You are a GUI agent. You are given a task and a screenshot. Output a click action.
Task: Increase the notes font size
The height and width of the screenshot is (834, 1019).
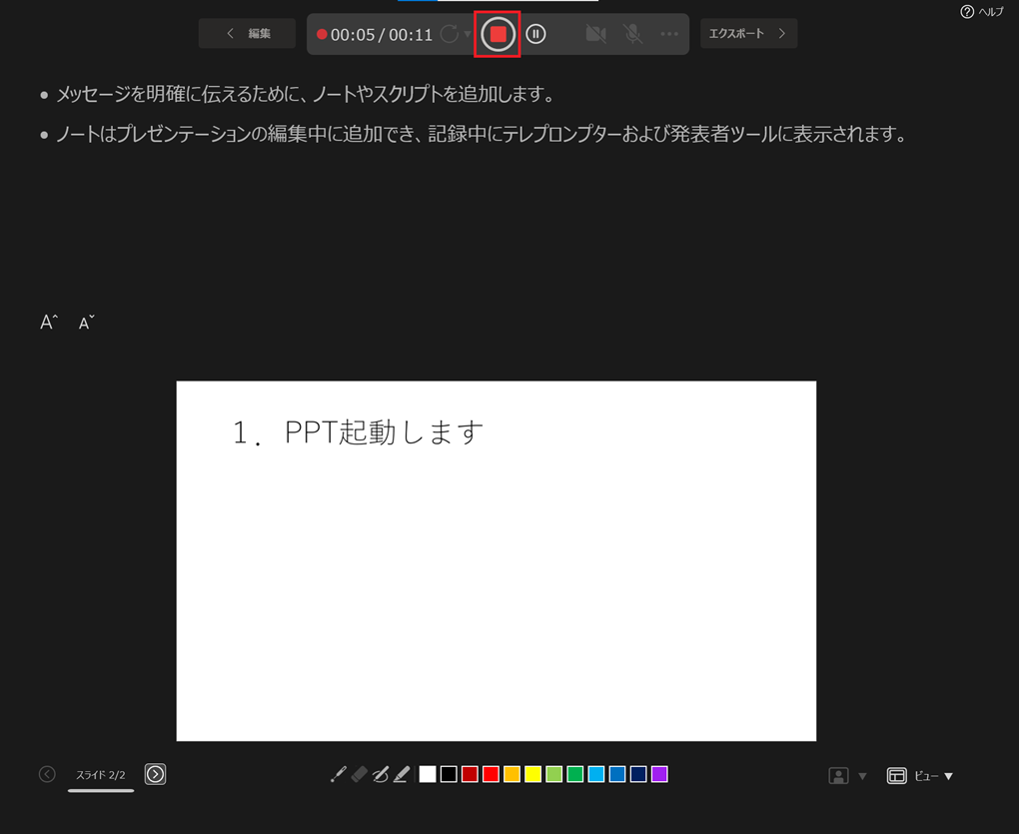pyautogui.click(x=49, y=323)
